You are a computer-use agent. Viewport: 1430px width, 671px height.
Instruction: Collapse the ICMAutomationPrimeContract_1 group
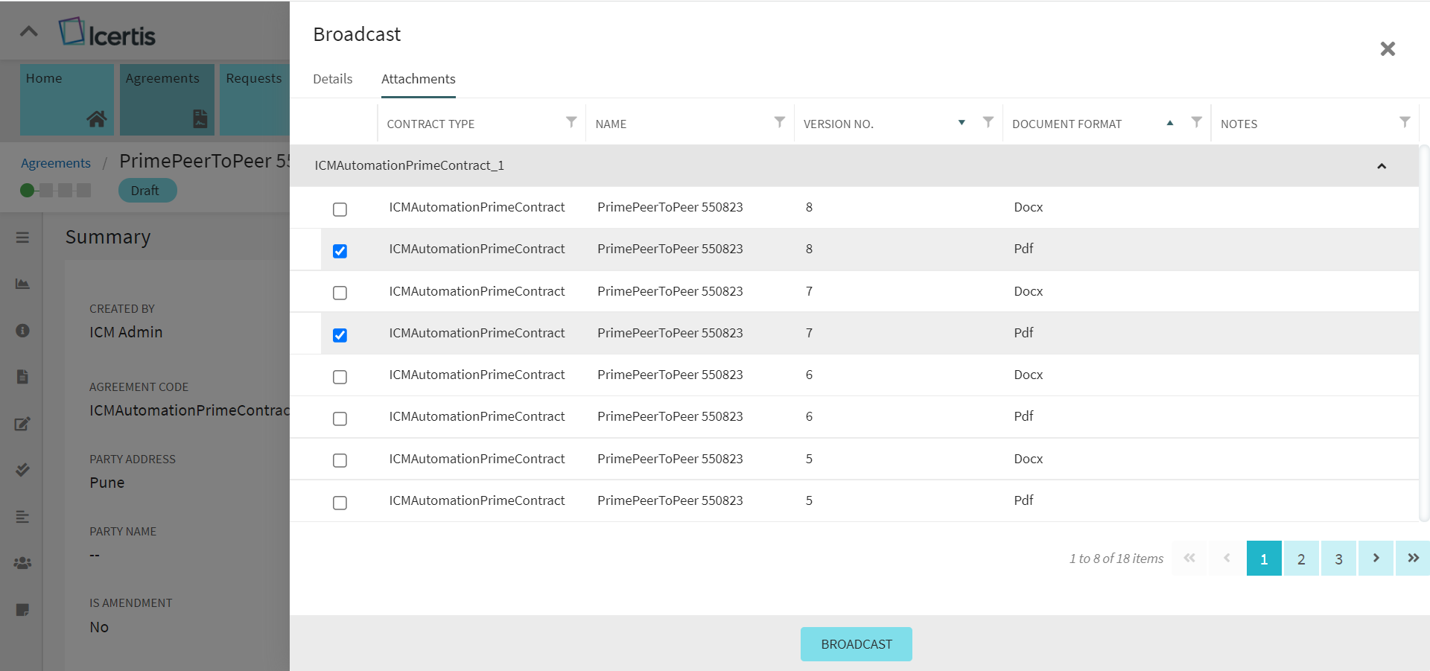[x=1381, y=166]
